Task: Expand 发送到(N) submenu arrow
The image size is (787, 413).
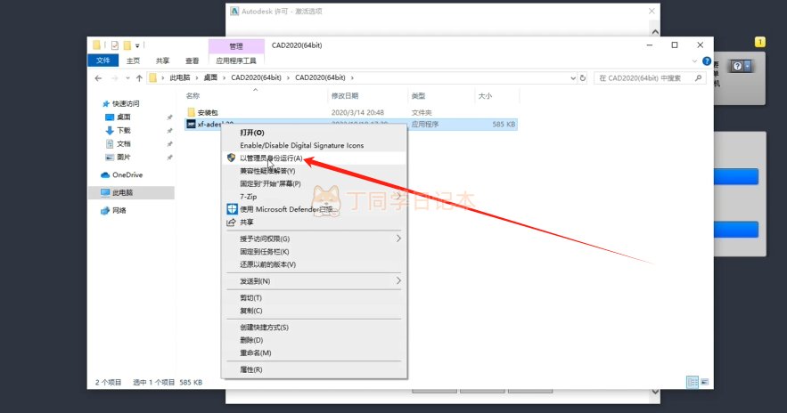Action: pos(398,280)
